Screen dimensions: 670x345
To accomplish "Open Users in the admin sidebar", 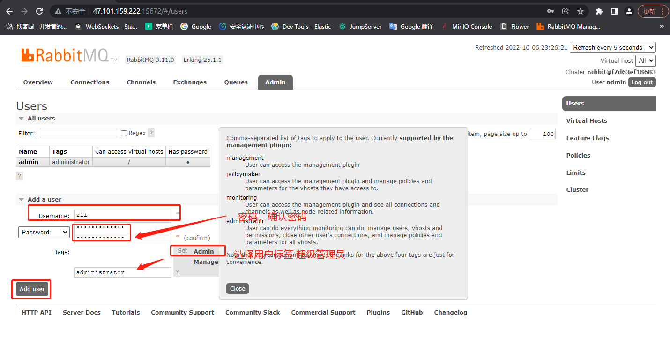I will tap(609, 104).
